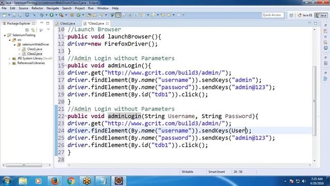Open the Search toolbar dropdown arrow
Screen dimensions: 330x186
coord(106,15)
